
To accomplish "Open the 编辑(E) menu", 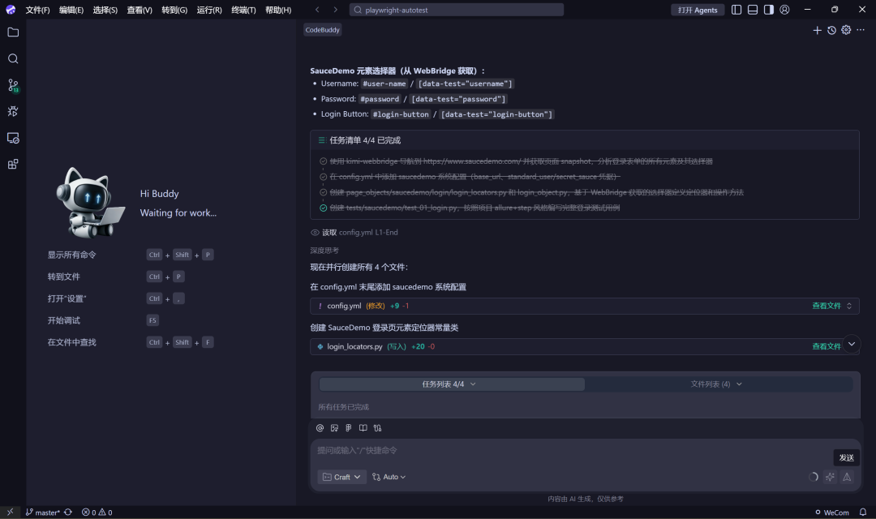I will (71, 10).
